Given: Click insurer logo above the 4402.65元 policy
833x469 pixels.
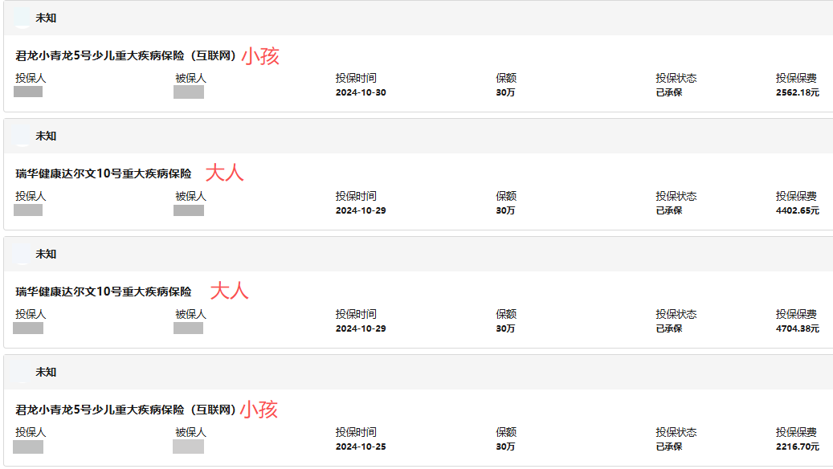Looking at the screenshot, I should [x=22, y=136].
